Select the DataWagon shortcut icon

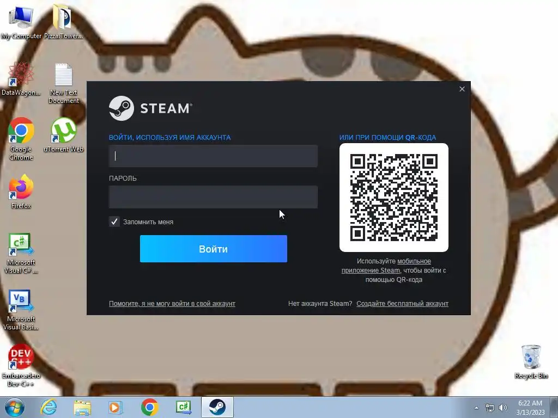click(x=21, y=78)
